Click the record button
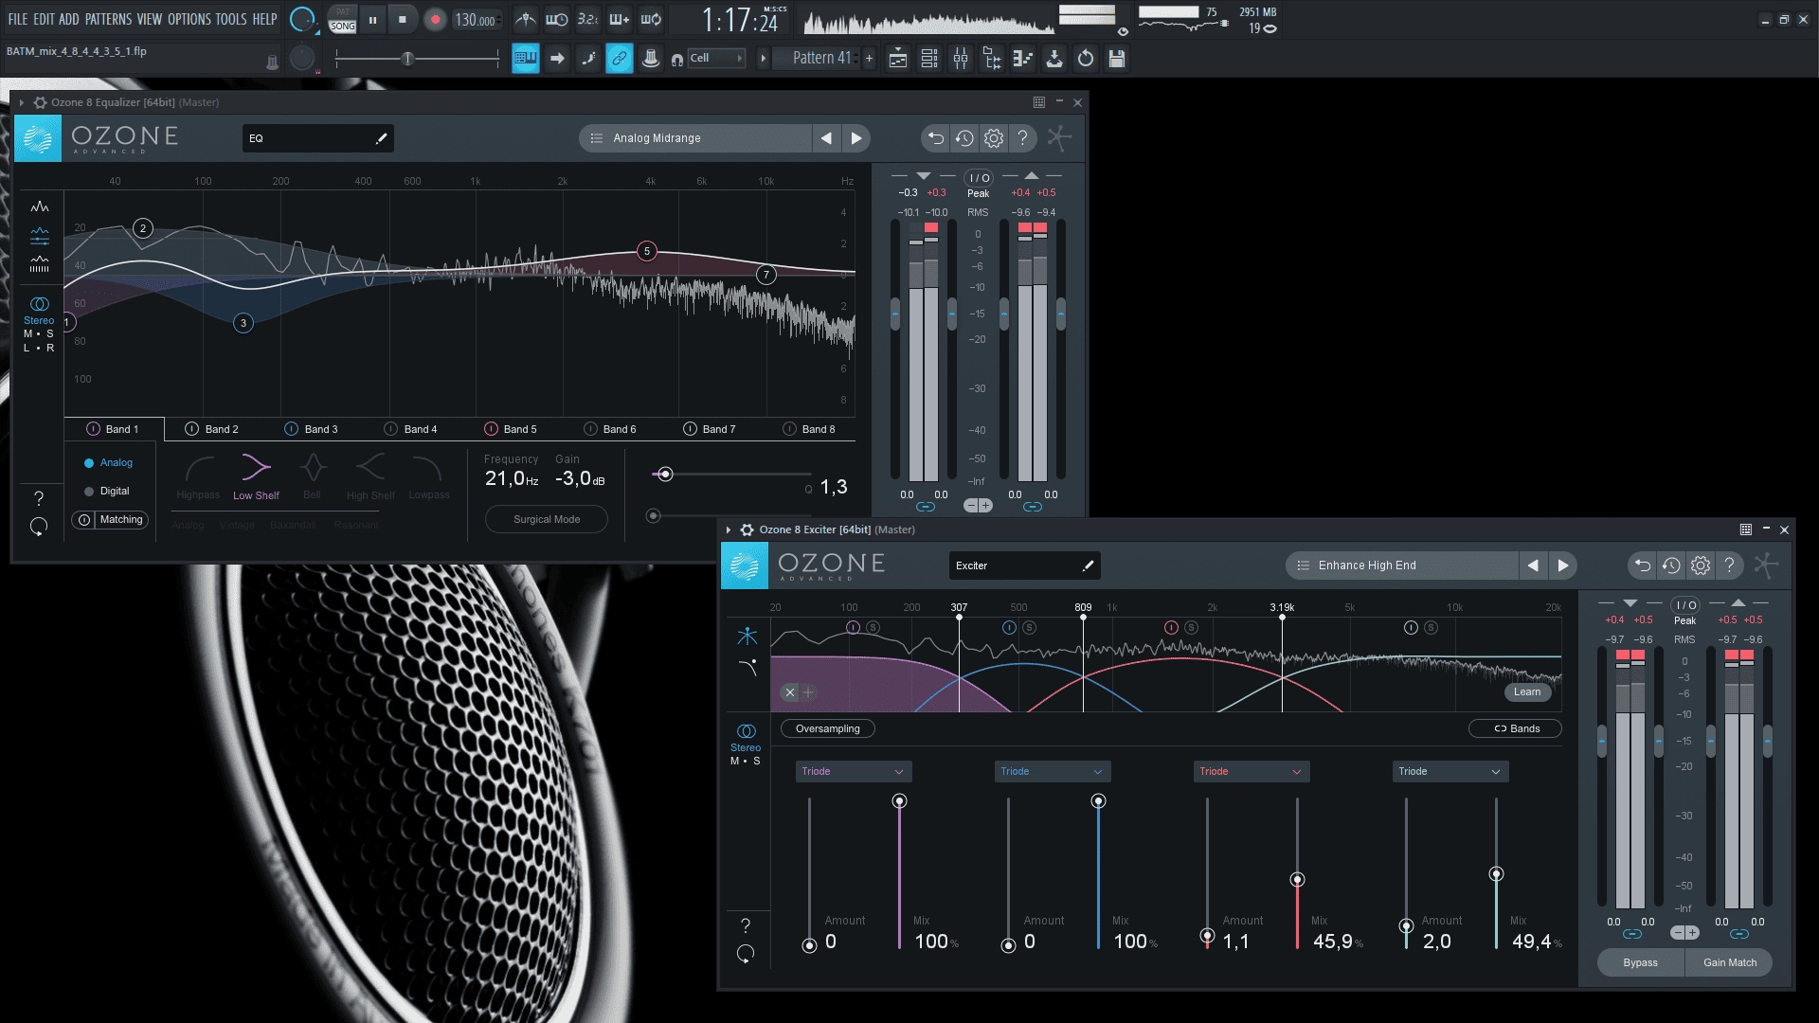The image size is (1819, 1023). [435, 20]
